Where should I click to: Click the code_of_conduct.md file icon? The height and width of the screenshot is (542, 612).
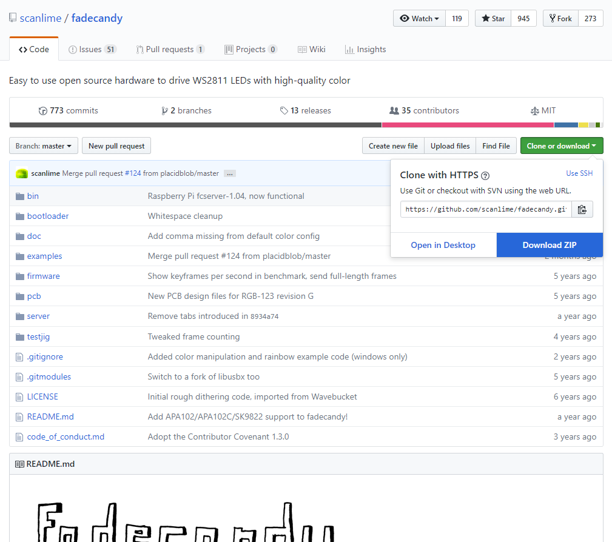click(x=19, y=437)
